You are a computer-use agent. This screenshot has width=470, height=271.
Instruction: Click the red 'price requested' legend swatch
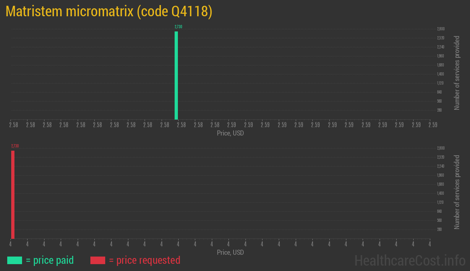(98, 260)
